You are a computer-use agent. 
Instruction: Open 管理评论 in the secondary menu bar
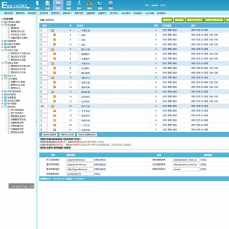click(56, 13)
